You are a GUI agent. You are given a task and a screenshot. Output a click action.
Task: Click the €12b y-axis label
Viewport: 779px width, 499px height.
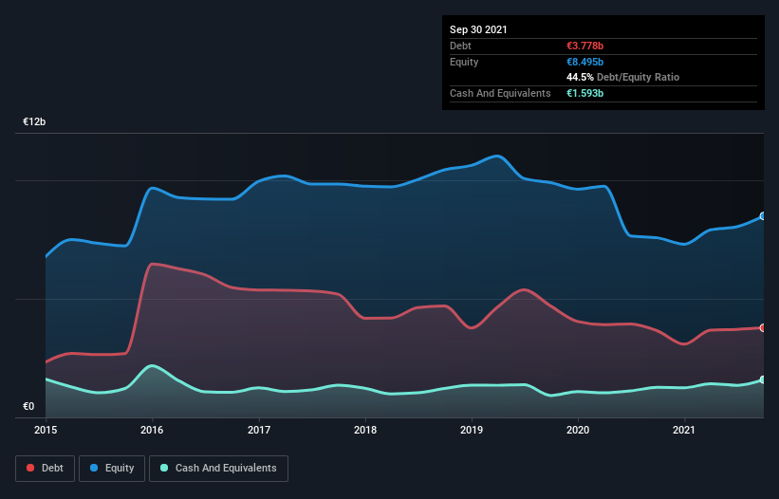tap(34, 121)
